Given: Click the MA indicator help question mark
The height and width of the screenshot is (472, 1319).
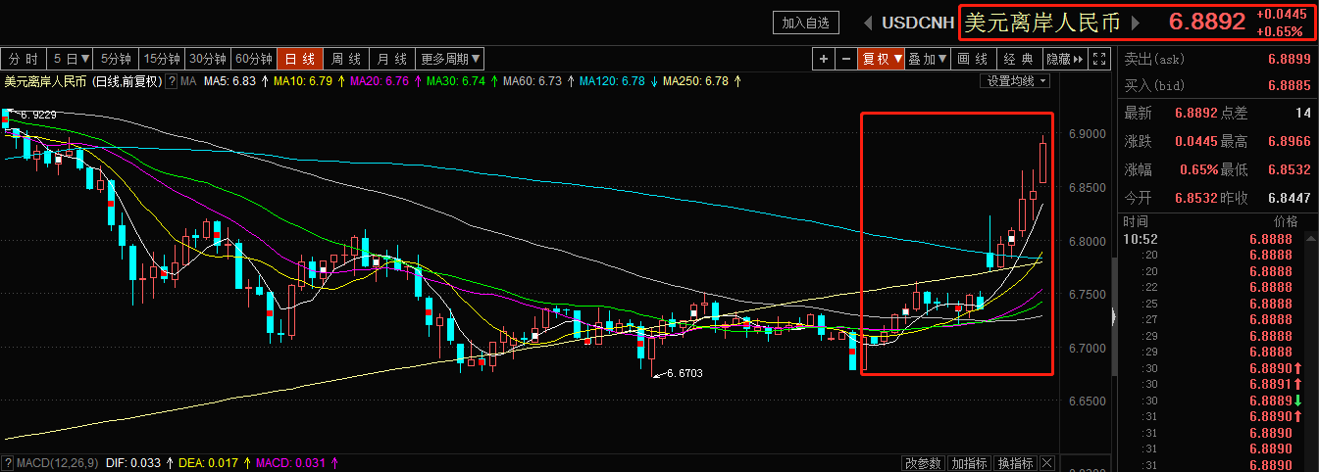Looking at the screenshot, I should pos(173,81).
